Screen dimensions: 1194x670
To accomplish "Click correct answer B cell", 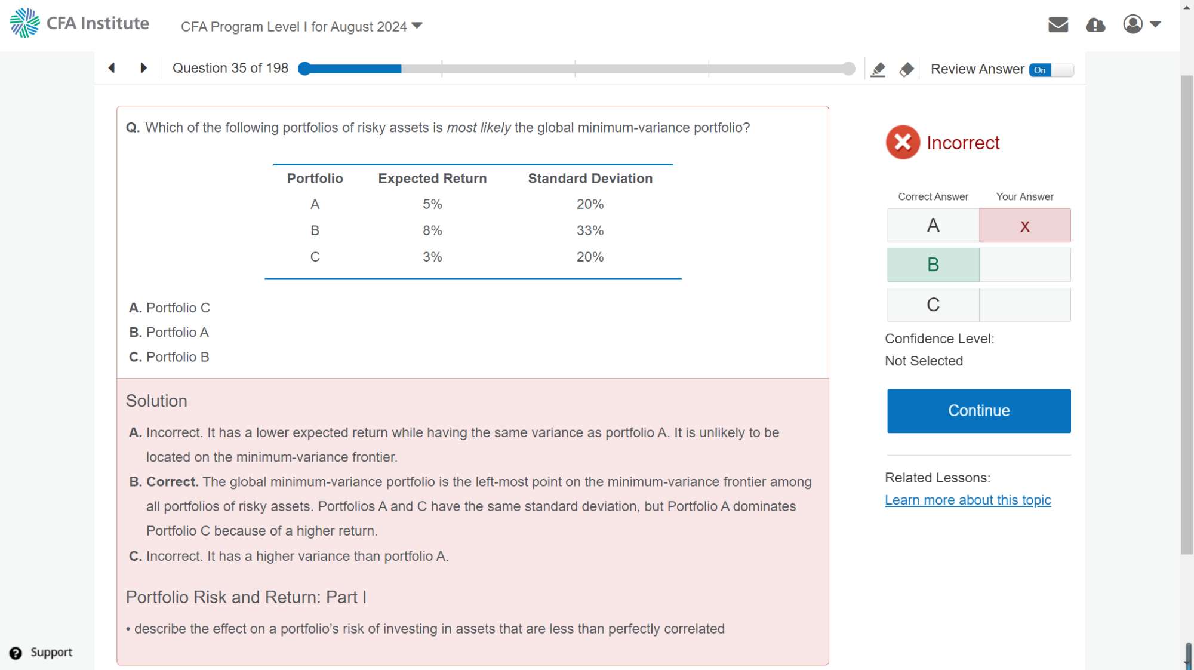I will [933, 265].
